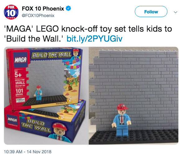Click the tweet text about MAGA LEGO knock-off
Image resolution: width=183 pixels, height=157 pixels.
click(x=88, y=34)
